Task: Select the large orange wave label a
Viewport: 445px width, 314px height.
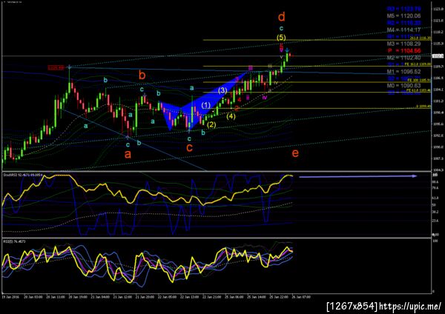Action: (128, 155)
